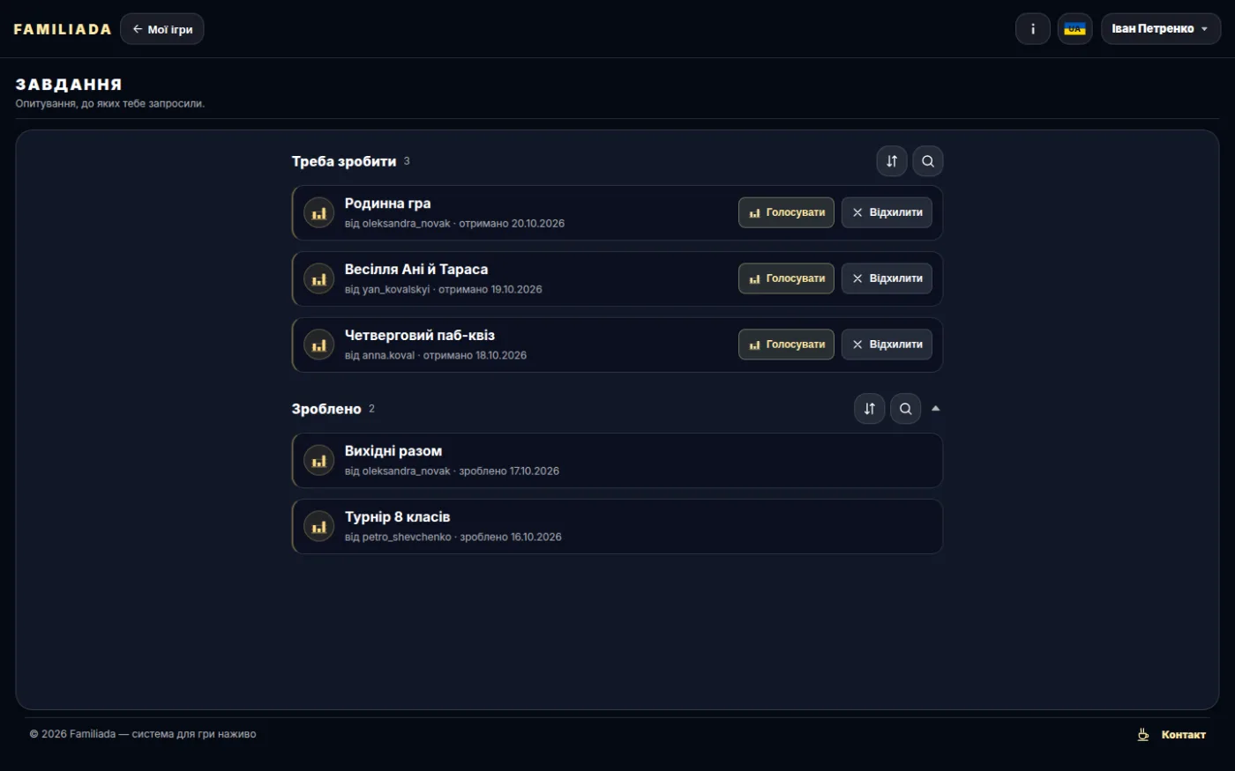The width and height of the screenshot is (1235, 771).
Task: Select the Родинна гра title
Action: pos(387,204)
